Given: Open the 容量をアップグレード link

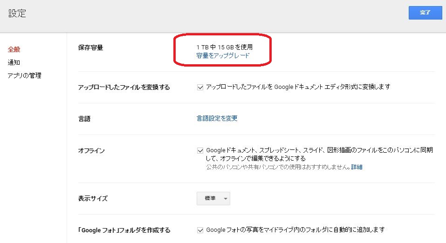Looking at the screenshot, I should [x=223, y=55].
